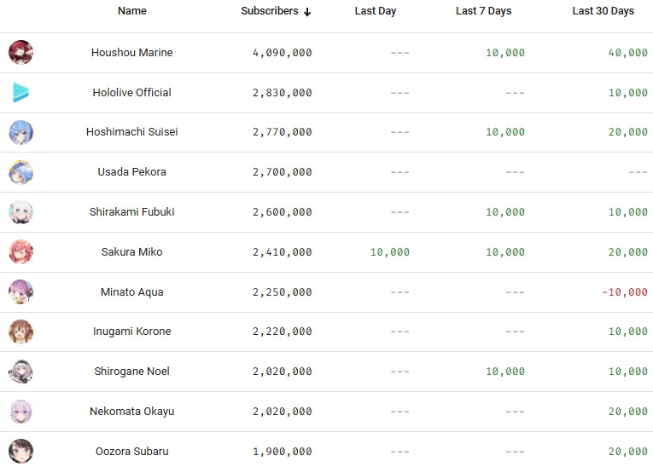The height and width of the screenshot is (467, 653).
Task: Click Shirakami Fubuki's avatar icon
Action: coord(20,212)
